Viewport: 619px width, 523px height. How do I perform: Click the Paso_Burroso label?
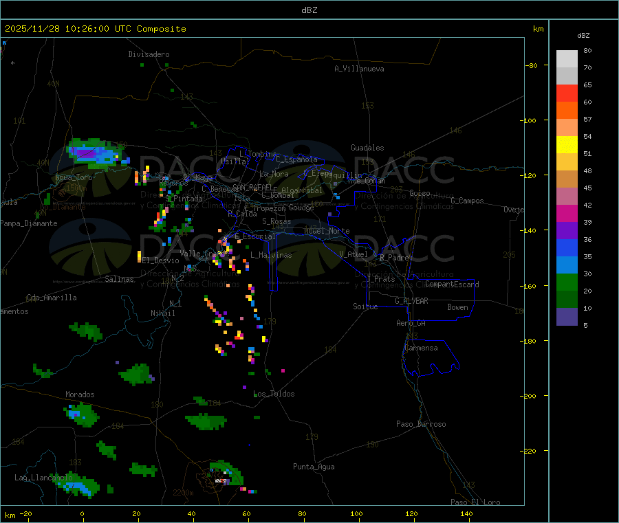click(421, 424)
